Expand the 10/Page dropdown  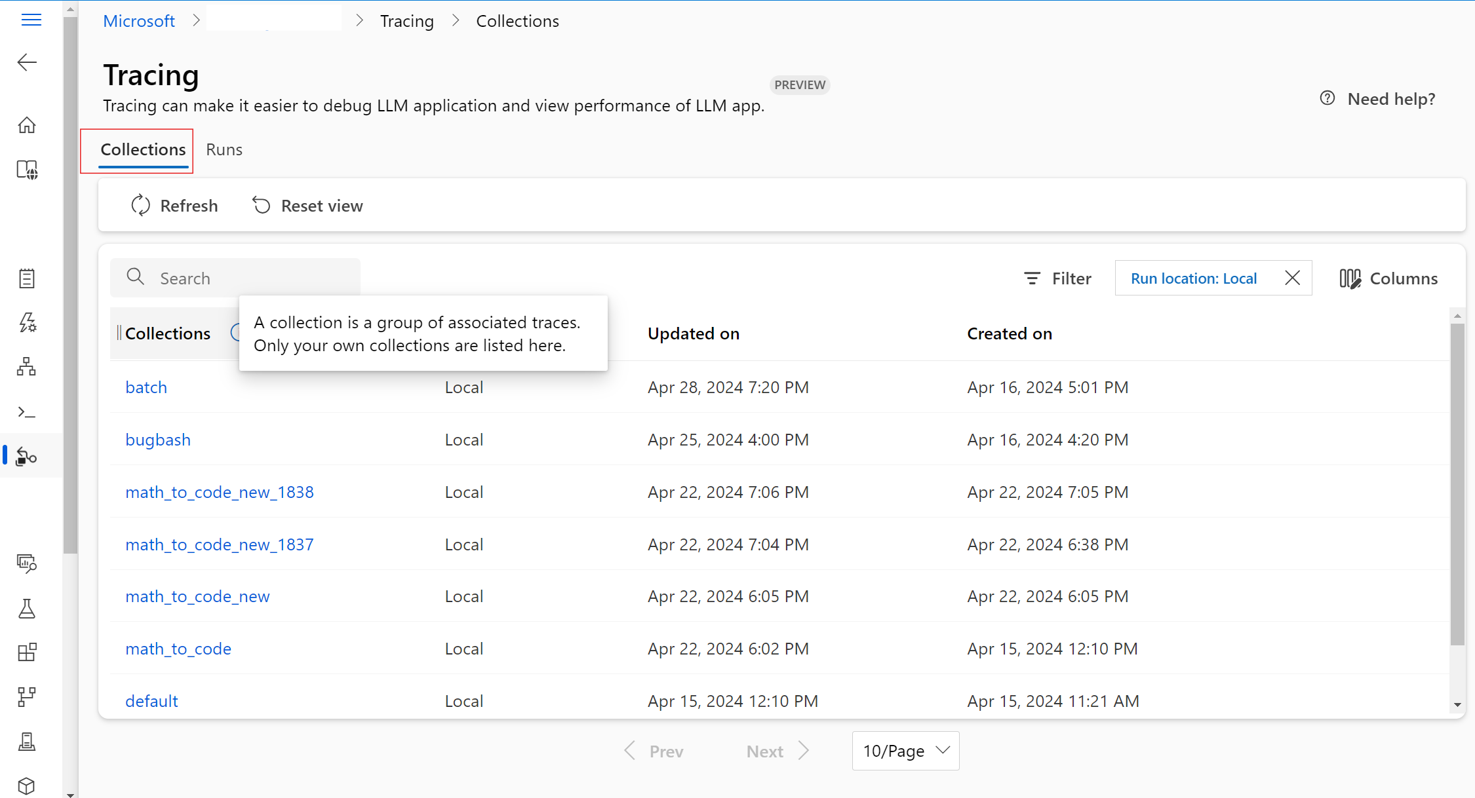(905, 751)
